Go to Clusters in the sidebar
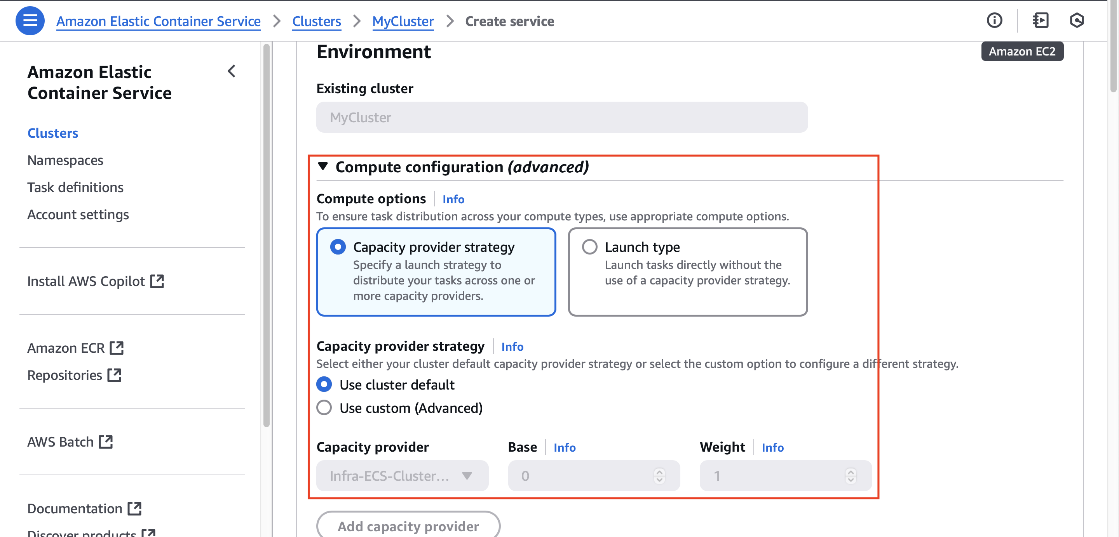Screen dimensions: 1119x537 coord(52,133)
